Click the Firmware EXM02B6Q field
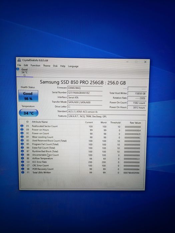Image resolution: width=175 pixels, height=233 pixels. coord(85,88)
